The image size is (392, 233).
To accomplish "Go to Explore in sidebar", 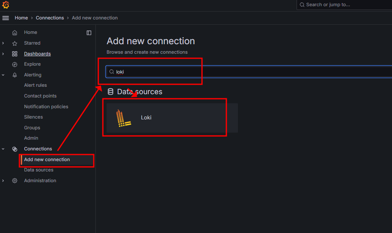I will (32, 64).
